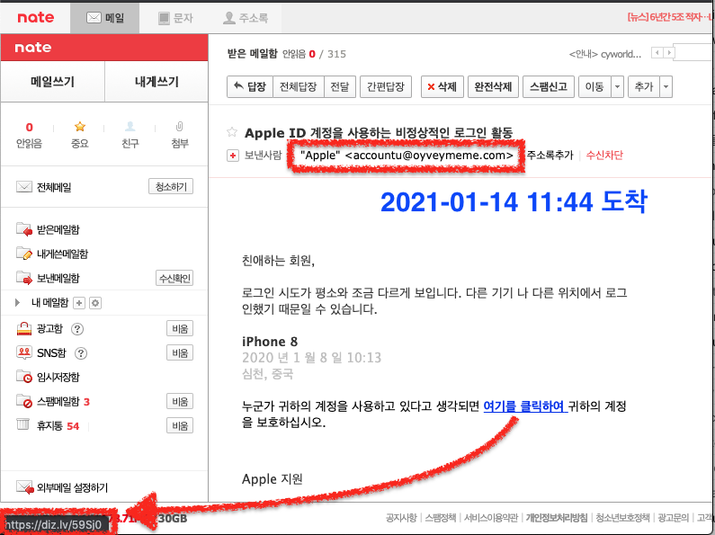
Task: Click 추가 button
Action: 644,86
